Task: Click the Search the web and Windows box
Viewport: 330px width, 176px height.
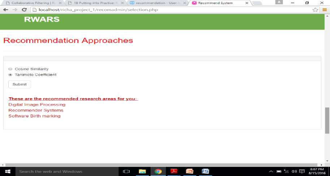Action: click(67, 171)
